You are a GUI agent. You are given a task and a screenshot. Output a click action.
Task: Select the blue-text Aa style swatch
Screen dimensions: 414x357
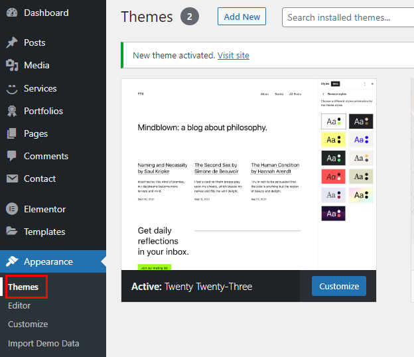click(x=361, y=140)
